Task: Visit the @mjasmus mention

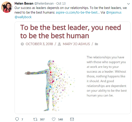Action: click(x=114, y=13)
